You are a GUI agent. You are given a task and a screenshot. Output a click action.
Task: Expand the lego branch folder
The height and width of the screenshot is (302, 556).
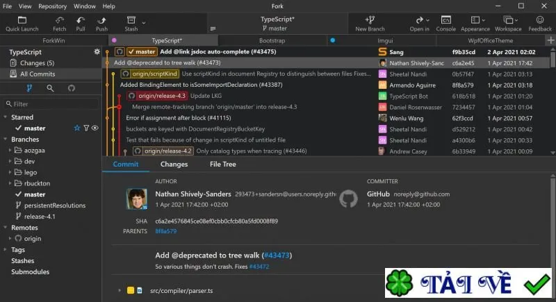tap(10, 172)
